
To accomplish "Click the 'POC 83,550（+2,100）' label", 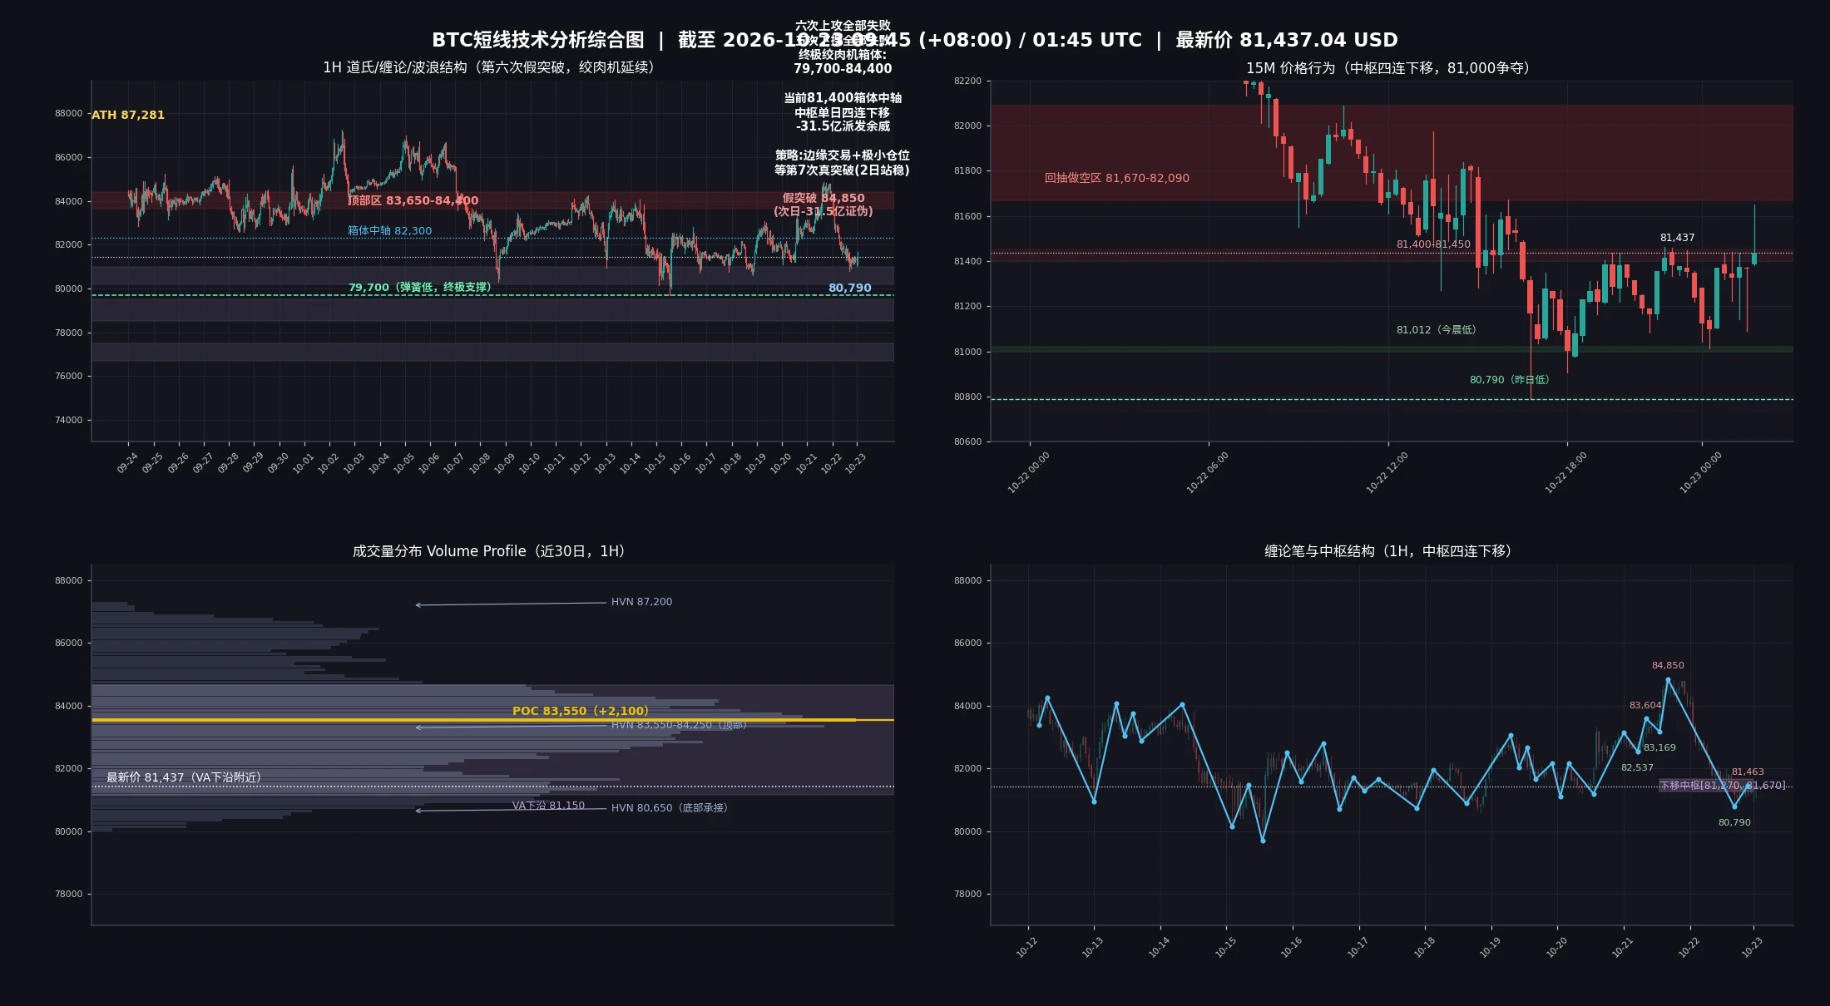I will tap(581, 711).
